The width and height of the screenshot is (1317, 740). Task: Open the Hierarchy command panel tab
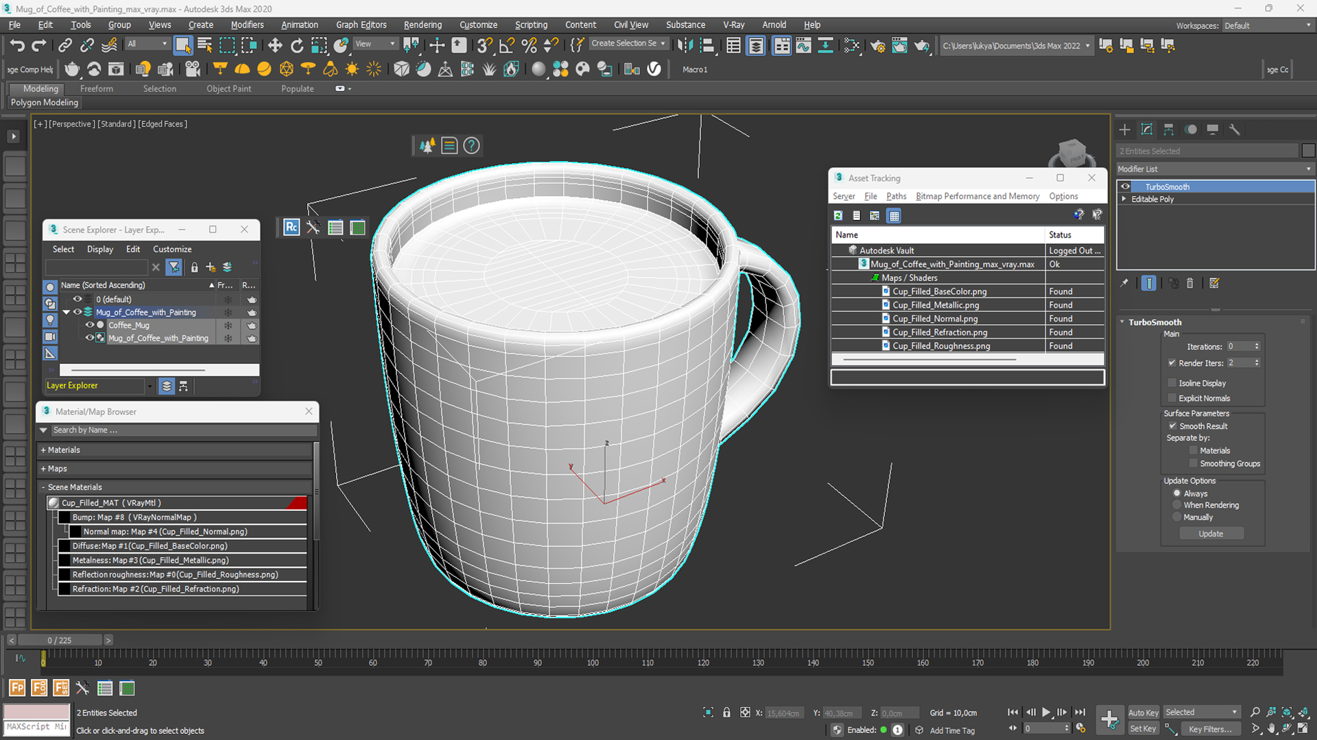click(1168, 129)
